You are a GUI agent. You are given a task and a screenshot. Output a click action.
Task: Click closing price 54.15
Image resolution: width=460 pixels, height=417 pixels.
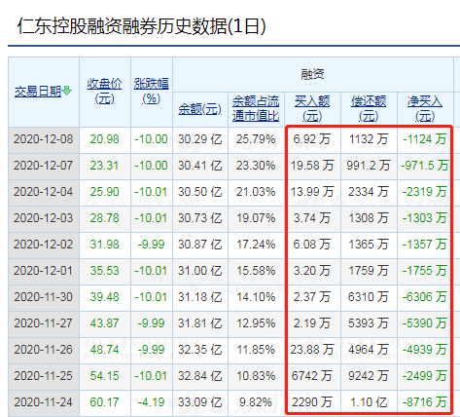[104, 376]
